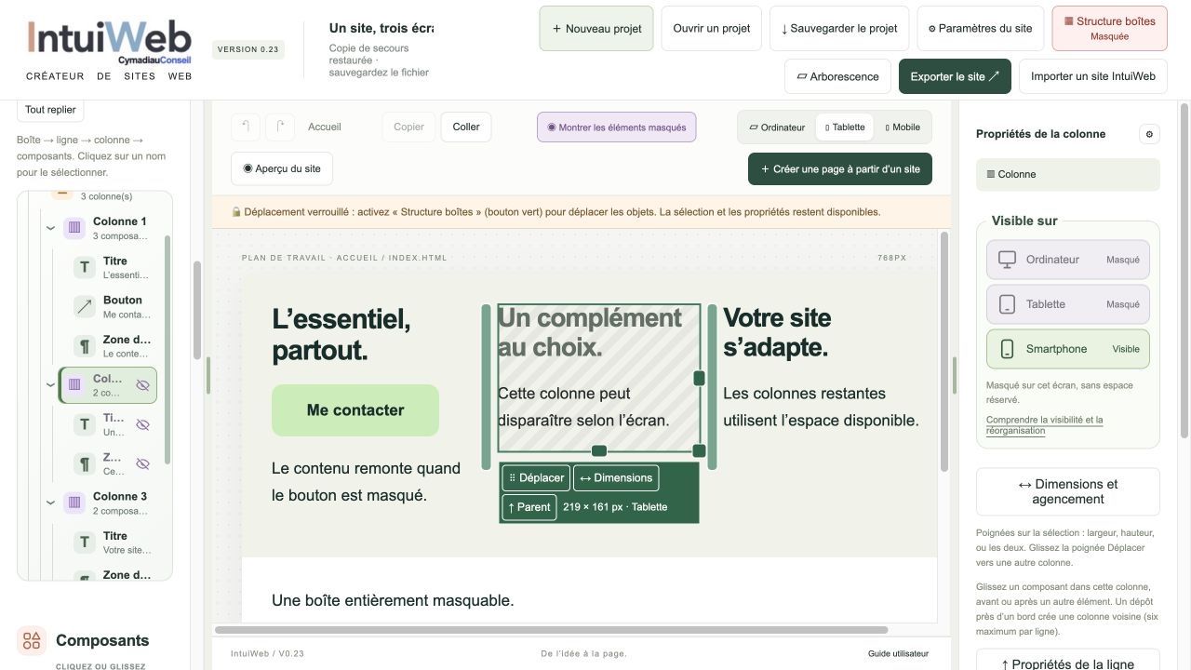Click the canvas vertical scrollbar
This screenshot has height=670, width=1191.
click(x=943, y=352)
